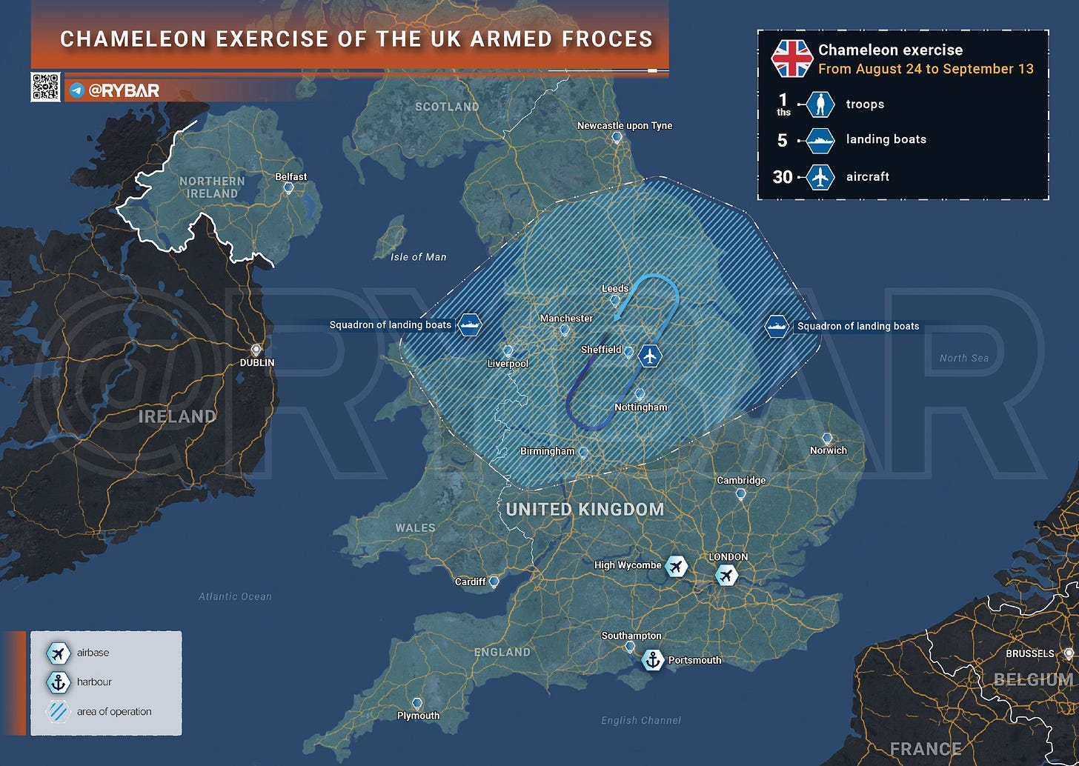Click the airbase icon in the bottom legend
The height and width of the screenshot is (766, 1079).
[58, 653]
